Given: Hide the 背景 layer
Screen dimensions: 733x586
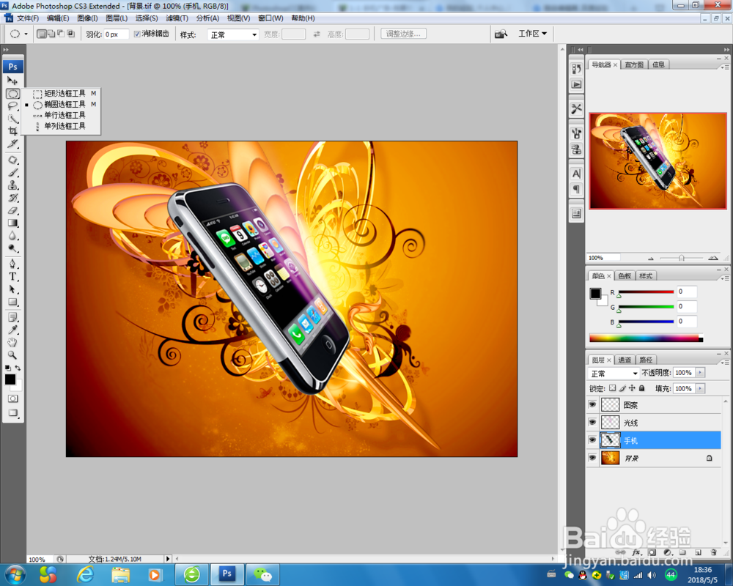Looking at the screenshot, I should 592,458.
